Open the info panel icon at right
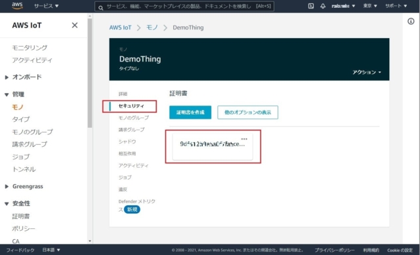420x255 pixels. (411, 21)
